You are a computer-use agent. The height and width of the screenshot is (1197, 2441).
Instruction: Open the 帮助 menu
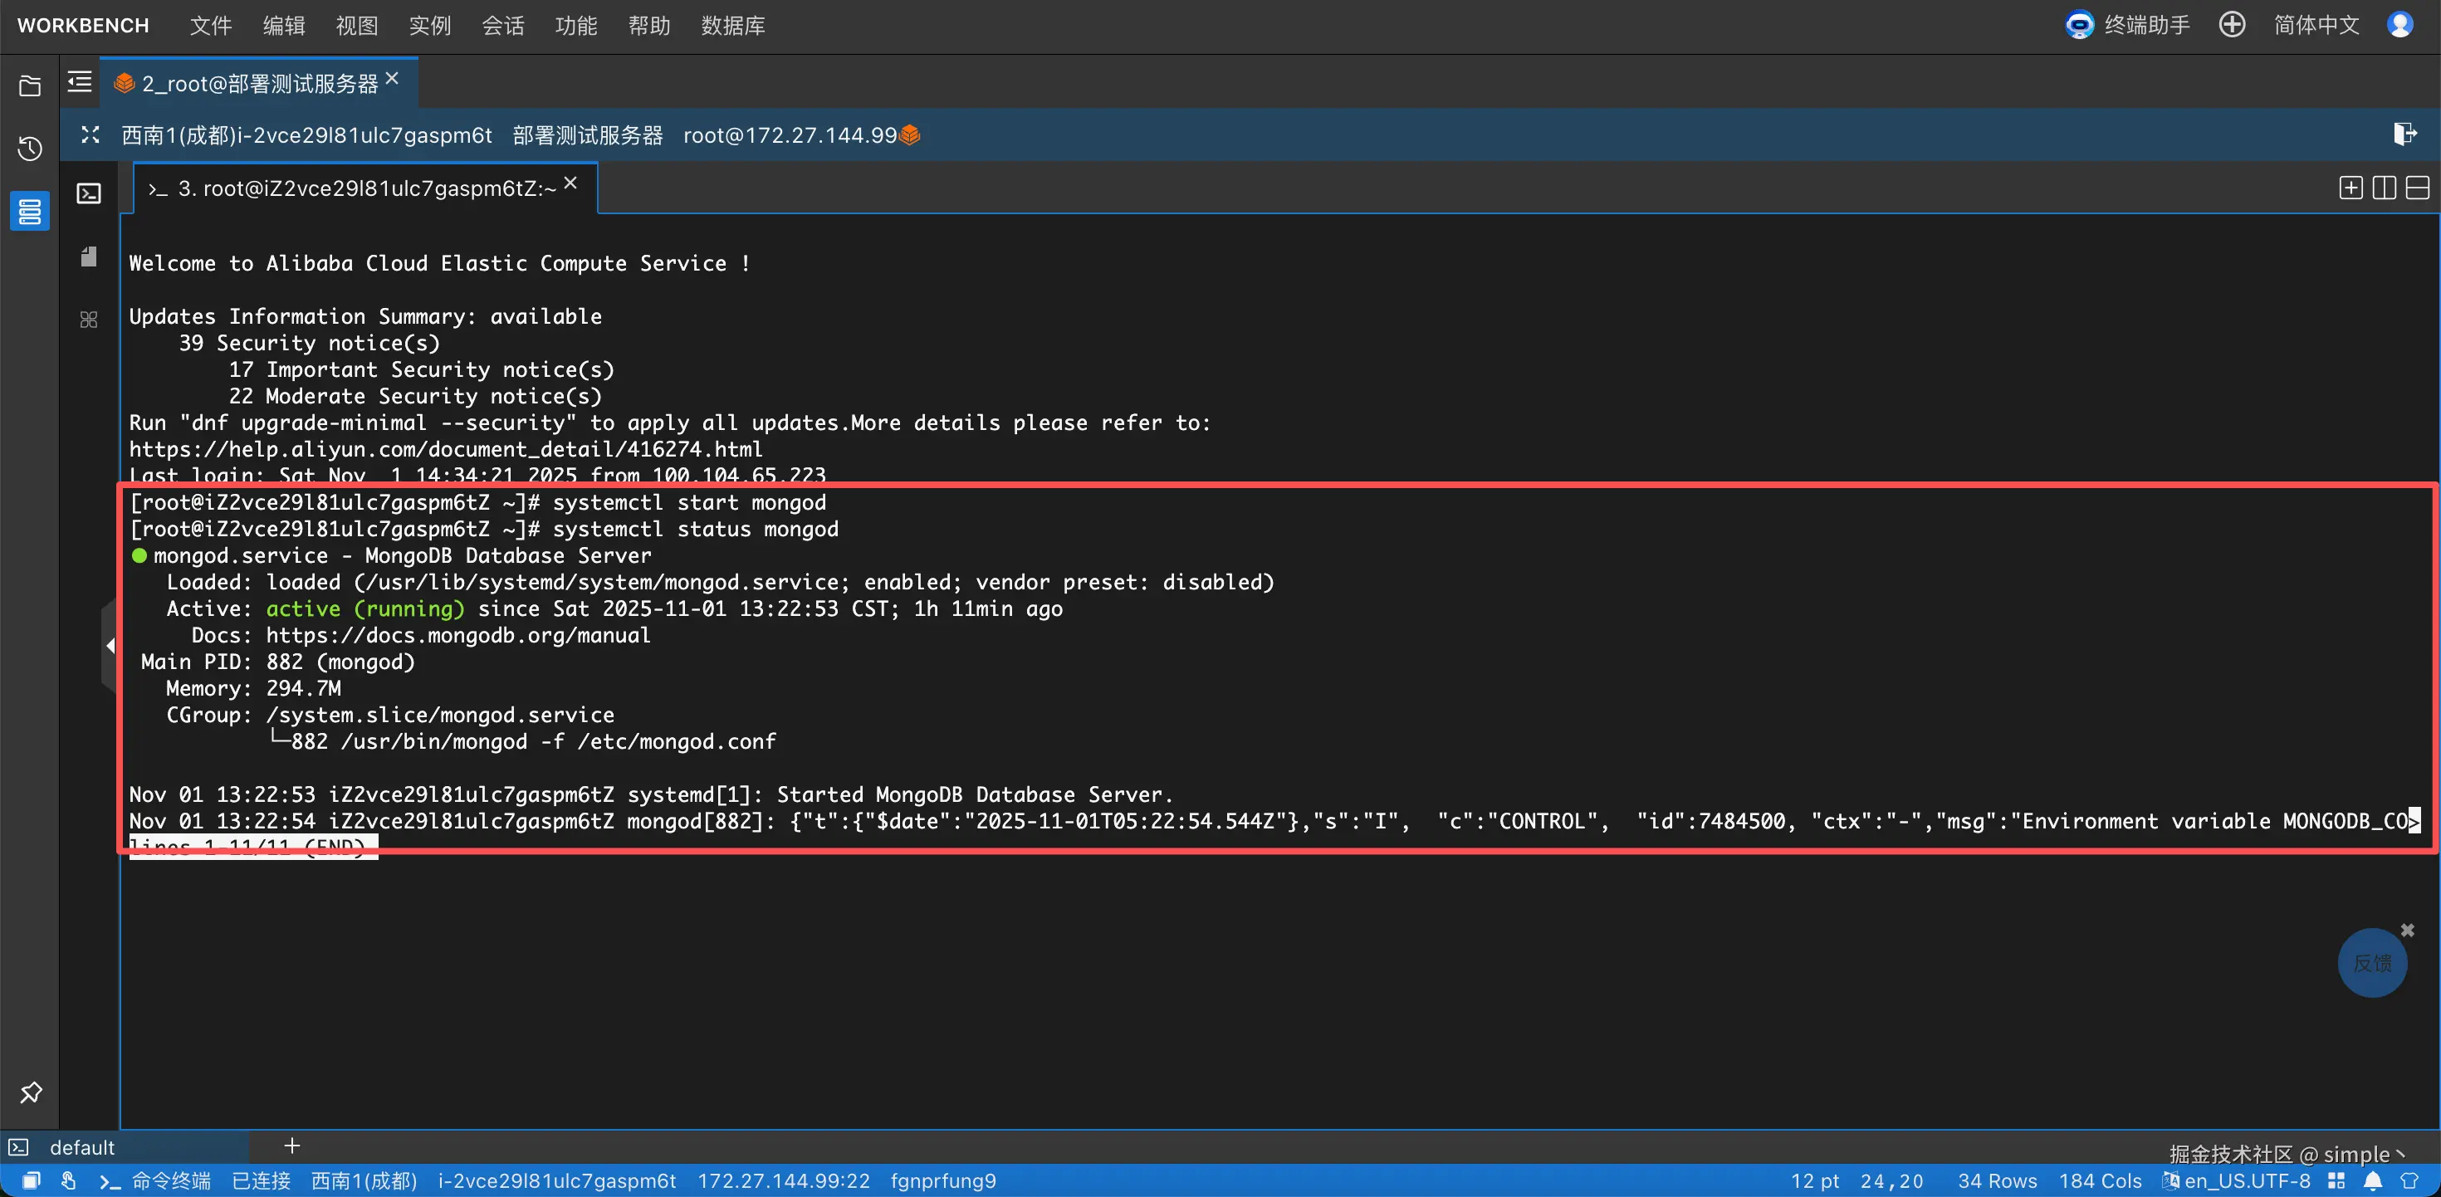coord(649,26)
